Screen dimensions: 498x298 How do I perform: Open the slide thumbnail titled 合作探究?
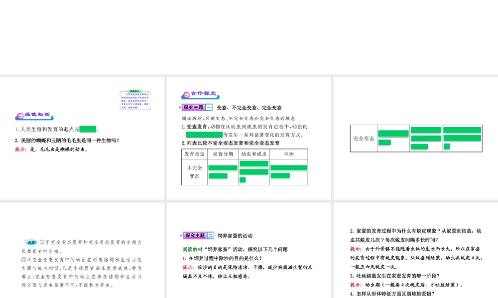[249, 138]
